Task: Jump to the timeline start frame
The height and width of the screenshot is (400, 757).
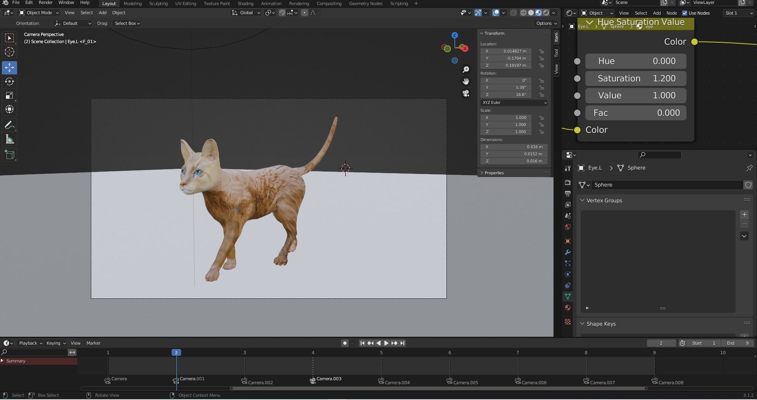Action: coord(362,343)
